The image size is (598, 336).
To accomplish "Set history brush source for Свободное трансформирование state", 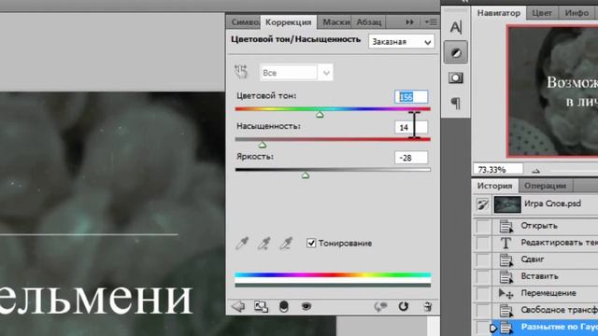I will coord(483,310).
